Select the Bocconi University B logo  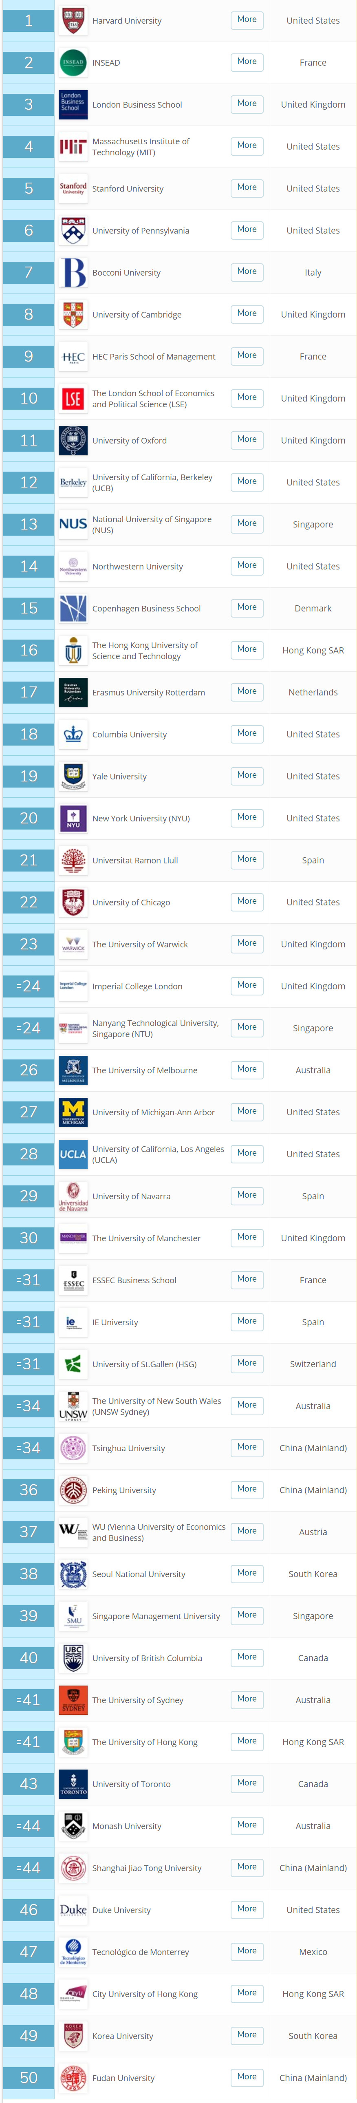[x=73, y=273]
